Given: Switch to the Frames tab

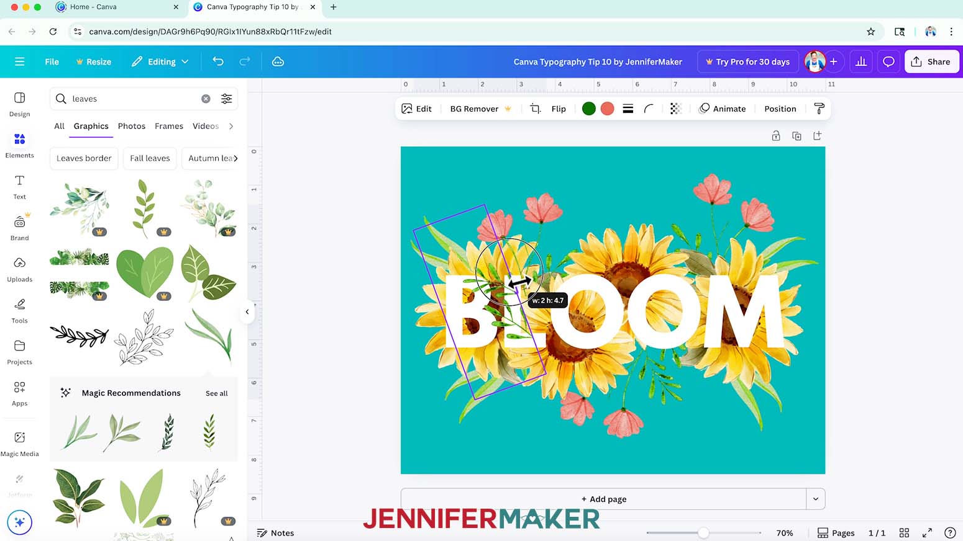Looking at the screenshot, I should (x=169, y=126).
